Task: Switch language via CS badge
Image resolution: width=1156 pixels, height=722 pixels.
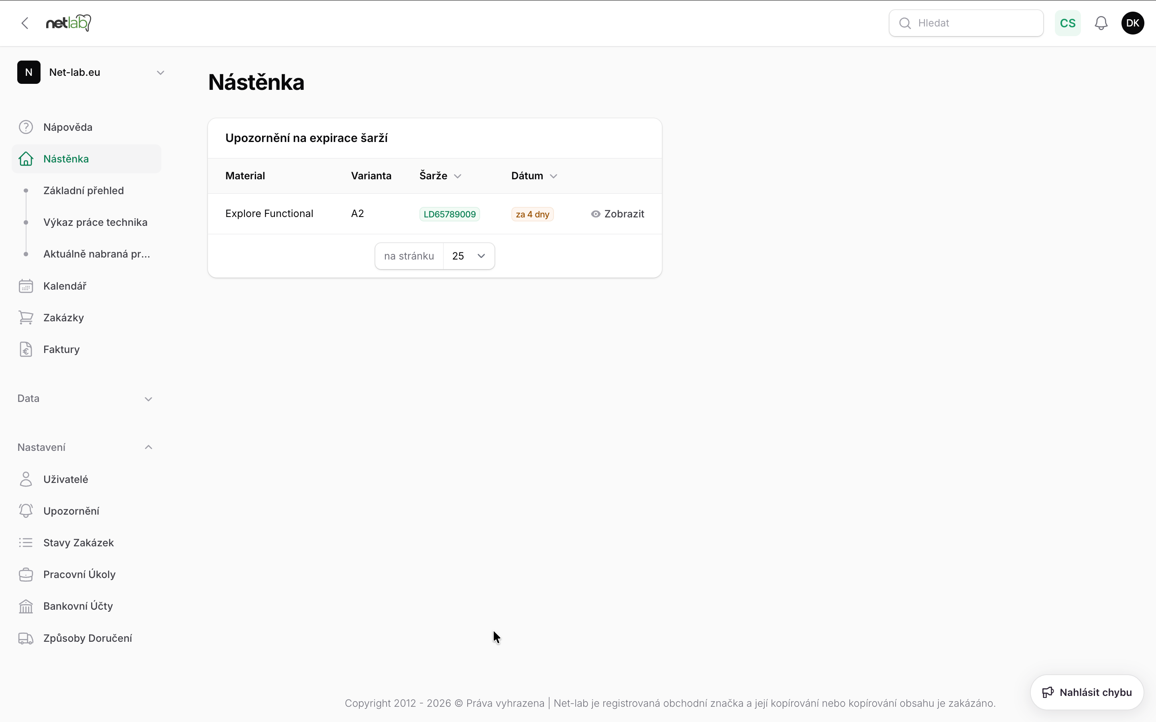Action: (1068, 23)
